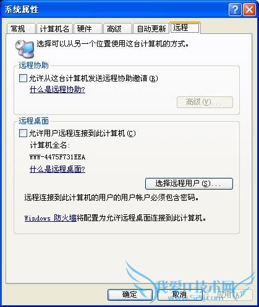The height and width of the screenshot is (307, 259).
Task: Tick 允许用户远程连接到此计算机 checkbox
Action: (x=23, y=133)
